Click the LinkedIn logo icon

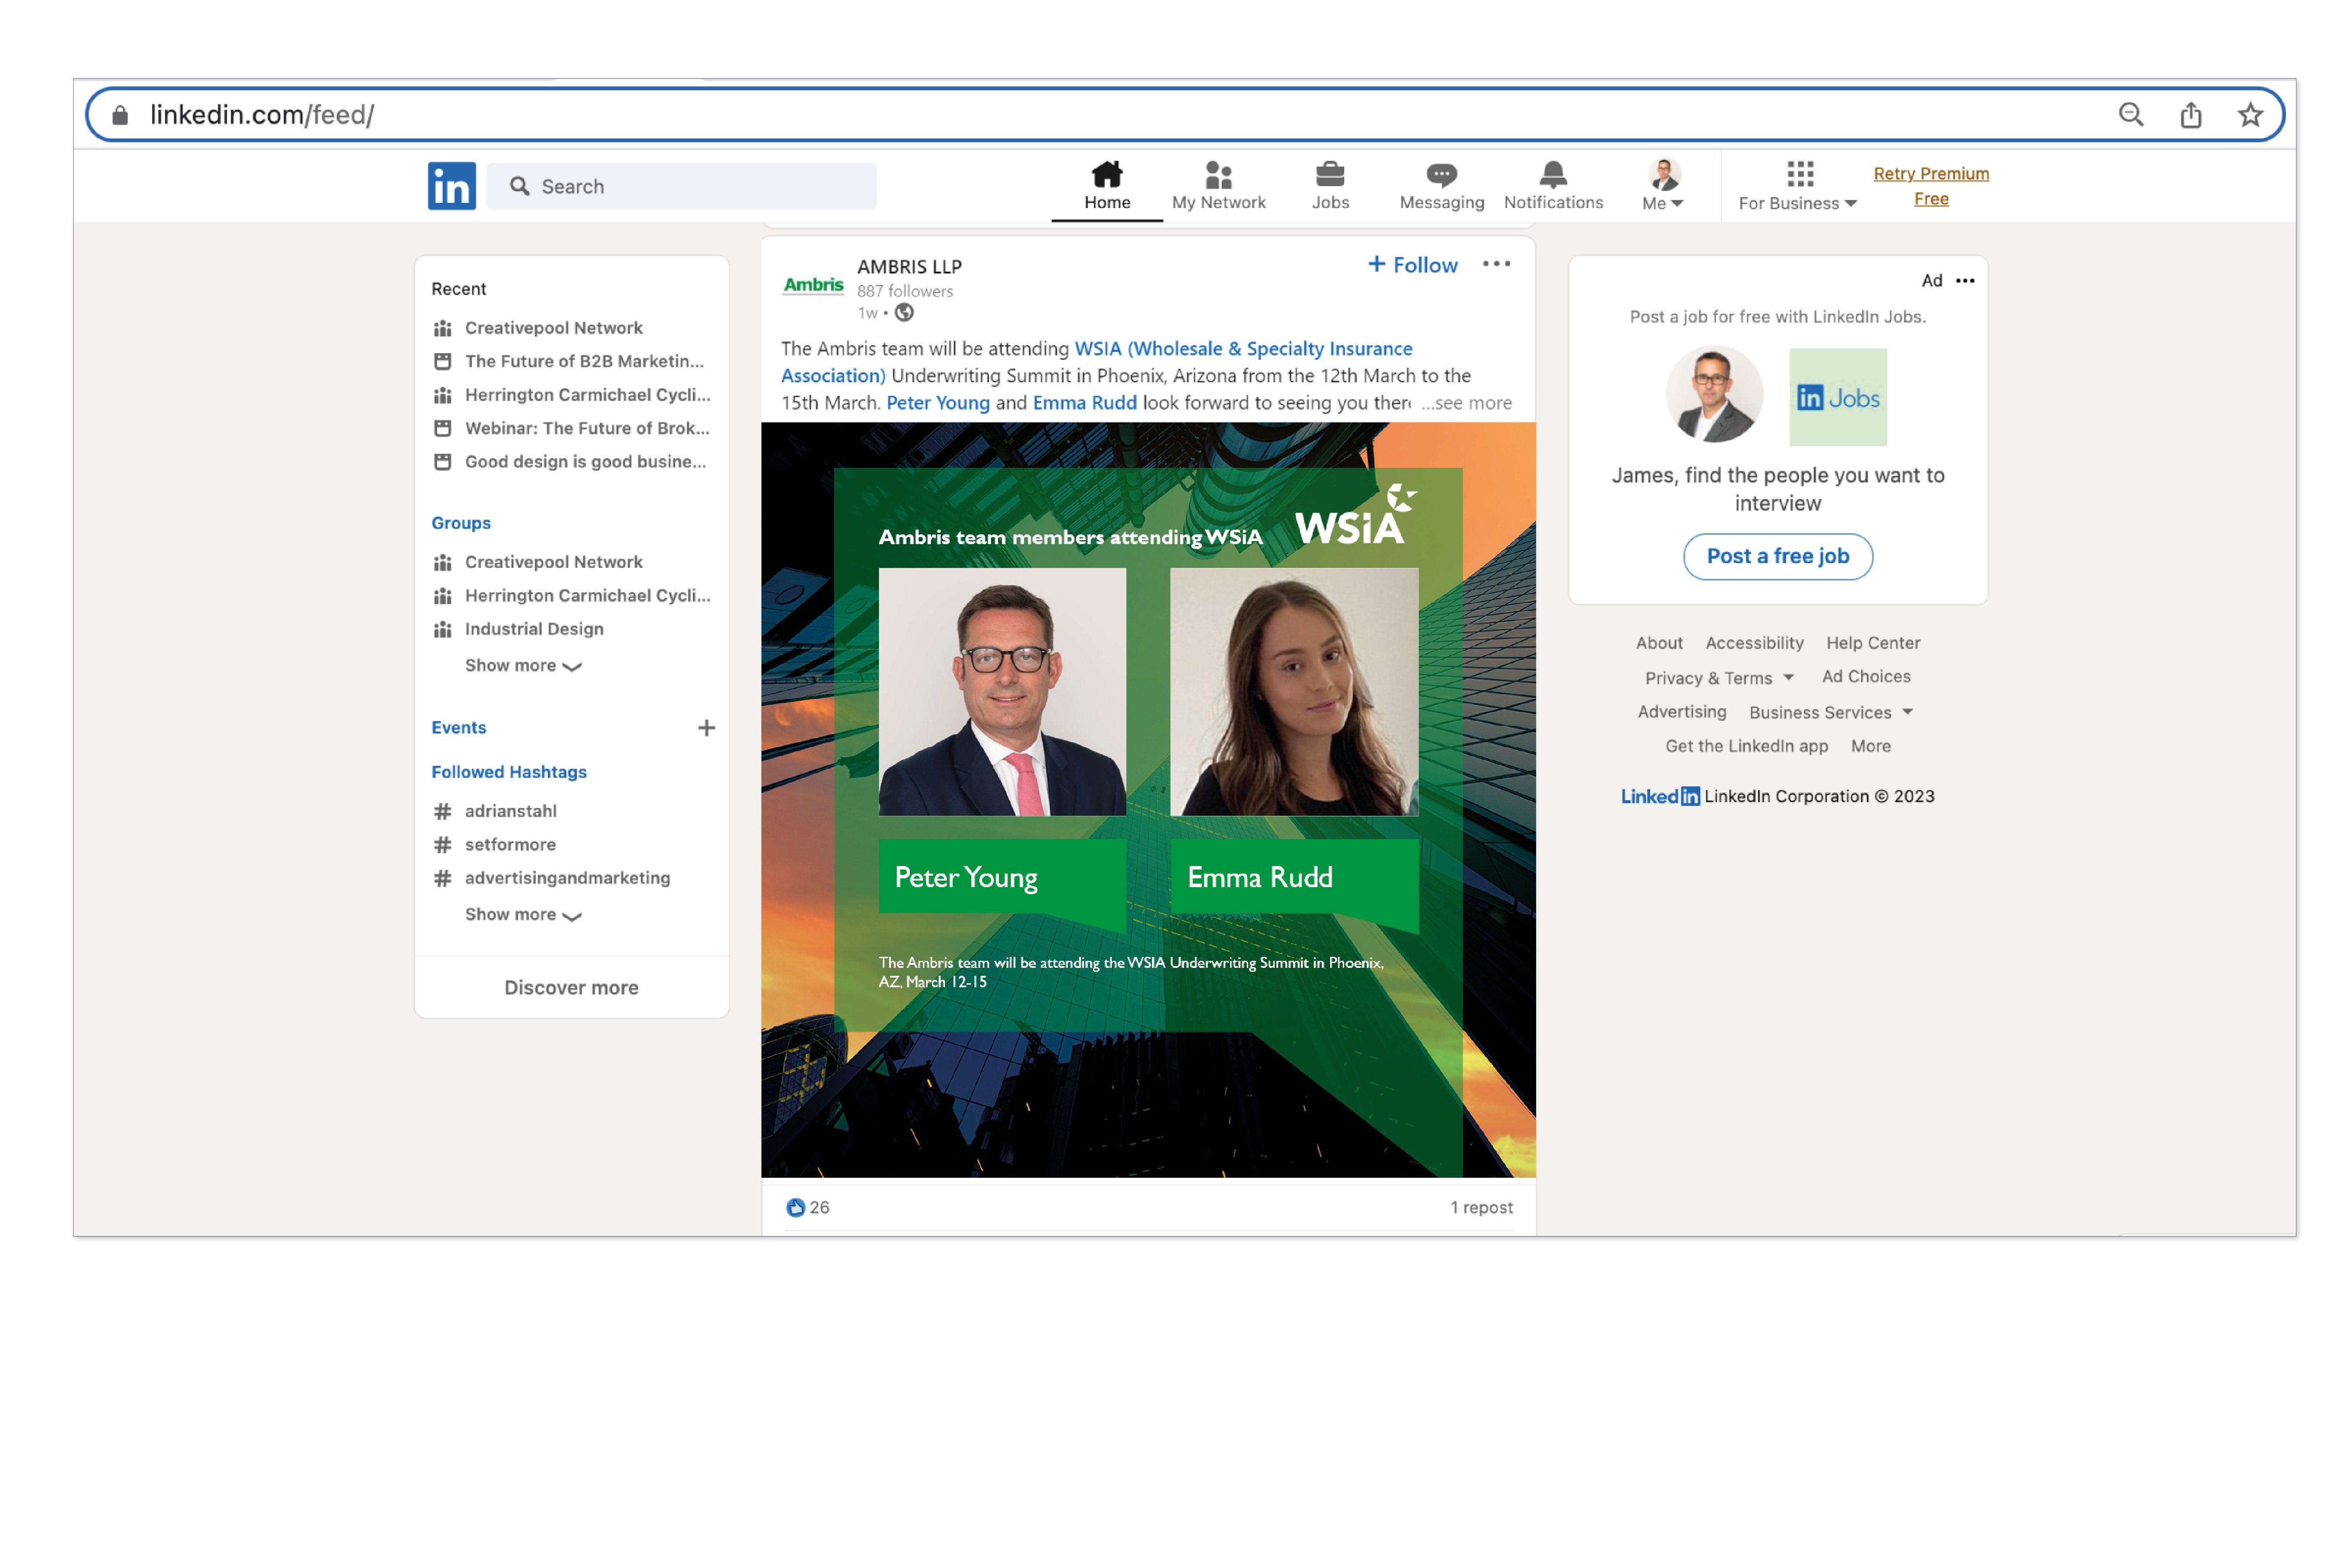(452, 186)
